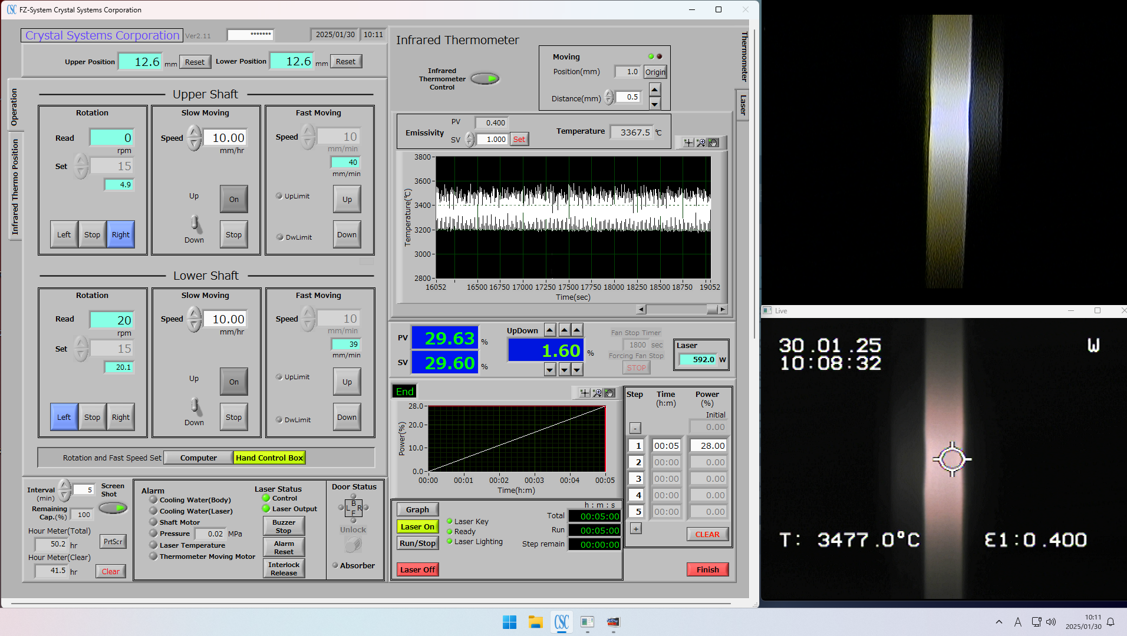Image resolution: width=1127 pixels, height=636 pixels.
Task: Toggle the Screen Shot switch
Action: tap(113, 508)
